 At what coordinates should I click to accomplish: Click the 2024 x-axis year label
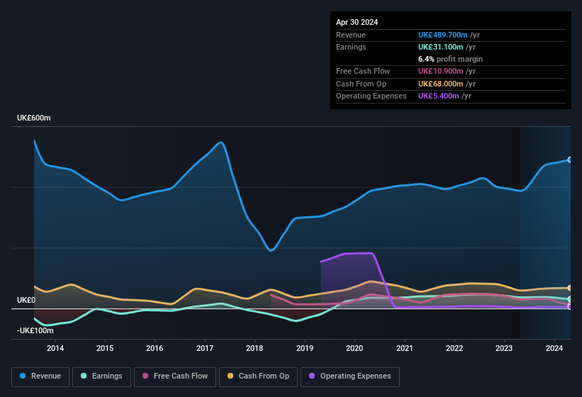[554, 348]
